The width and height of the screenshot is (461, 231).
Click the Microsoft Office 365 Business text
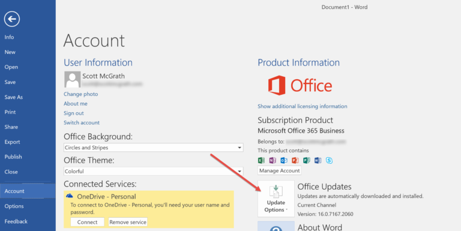(301, 131)
